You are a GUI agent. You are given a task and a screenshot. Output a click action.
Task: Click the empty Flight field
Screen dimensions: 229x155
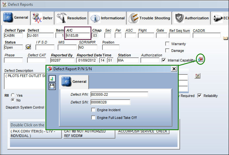pyautogui.click(x=146, y=35)
